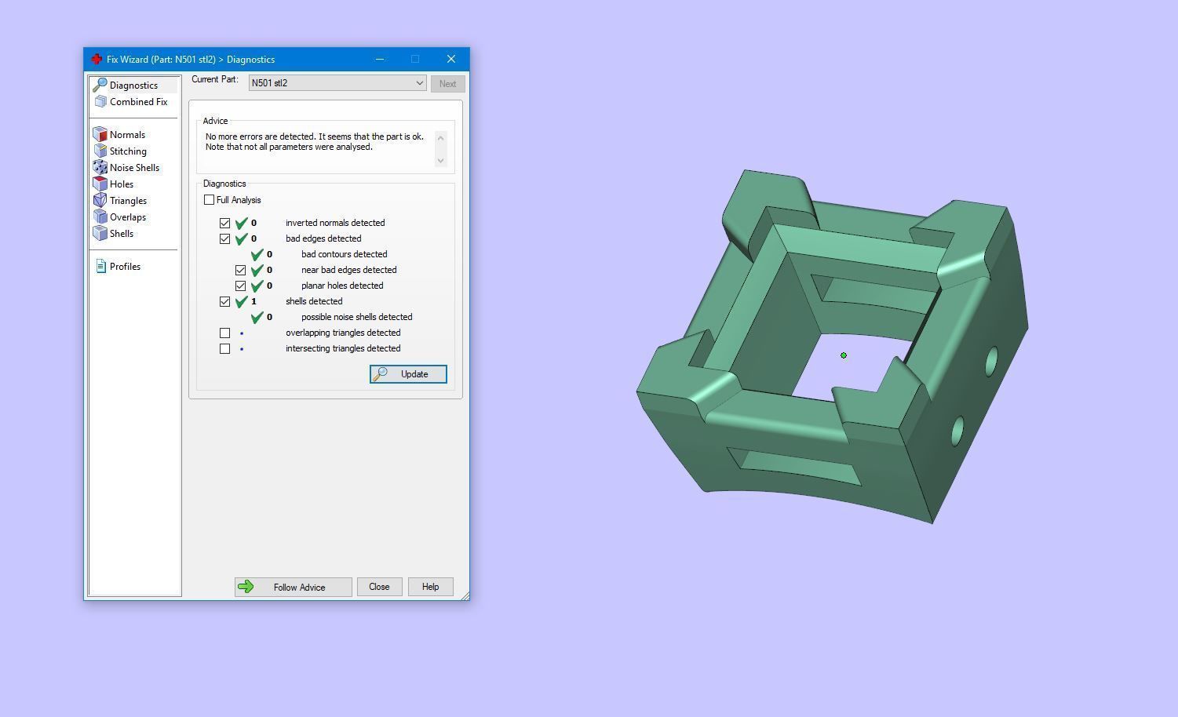The width and height of the screenshot is (1178, 717).
Task: Click Advice box scroll down arrow
Action: click(440, 160)
